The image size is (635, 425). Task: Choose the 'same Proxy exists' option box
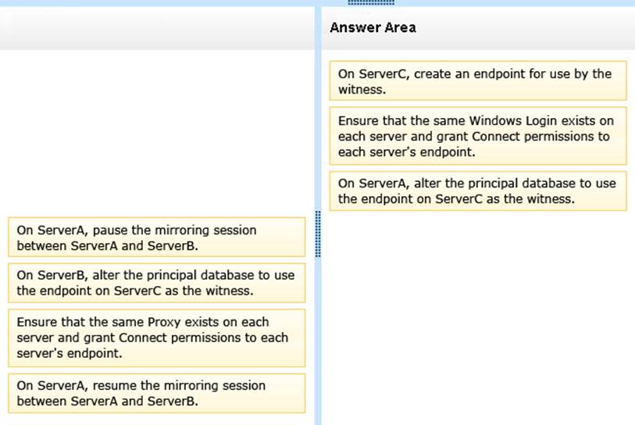point(156,337)
